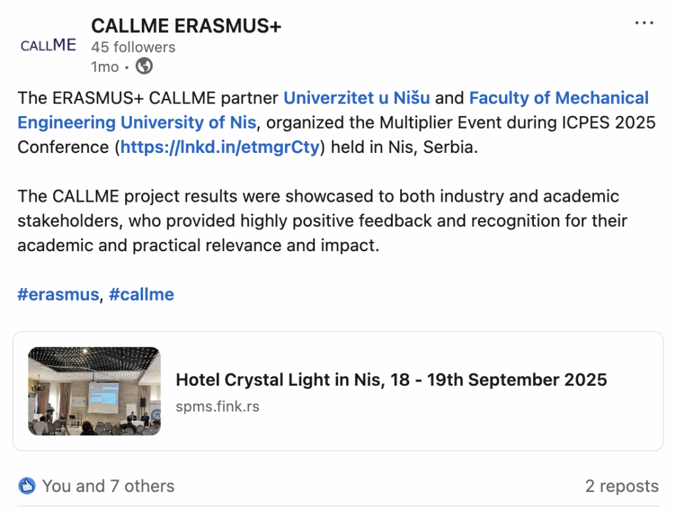Screen dimensions: 675x511
Task: Open the Hotel Crystal Light article title
Action: point(391,380)
